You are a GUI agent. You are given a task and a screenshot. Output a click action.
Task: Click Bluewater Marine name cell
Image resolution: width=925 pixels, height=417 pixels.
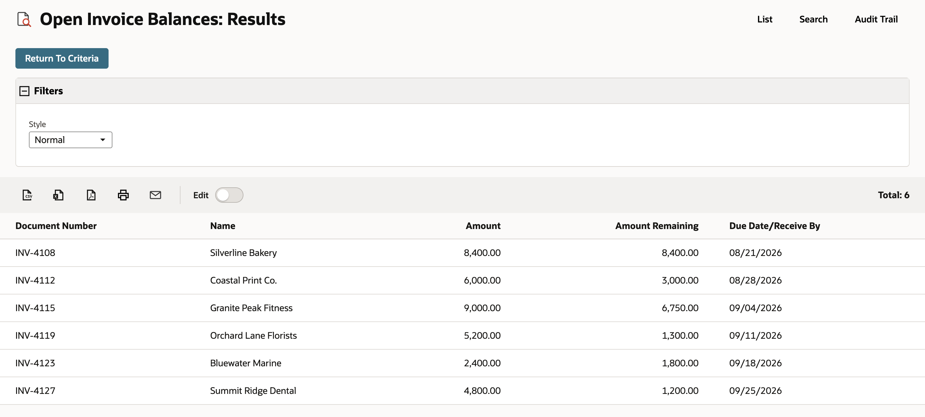tap(246, 363)
